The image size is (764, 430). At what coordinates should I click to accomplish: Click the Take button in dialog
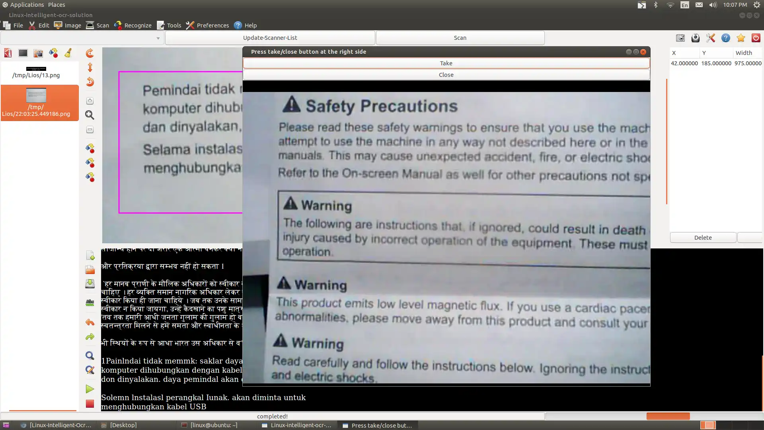(446, 63)
